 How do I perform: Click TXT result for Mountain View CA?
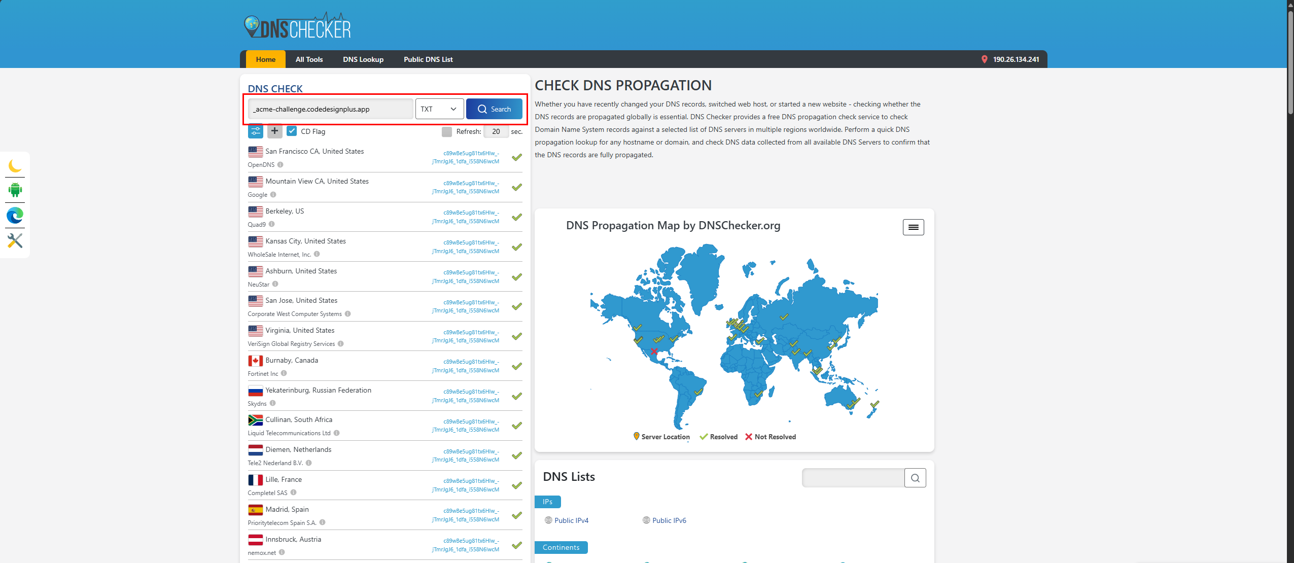[466, 187]
